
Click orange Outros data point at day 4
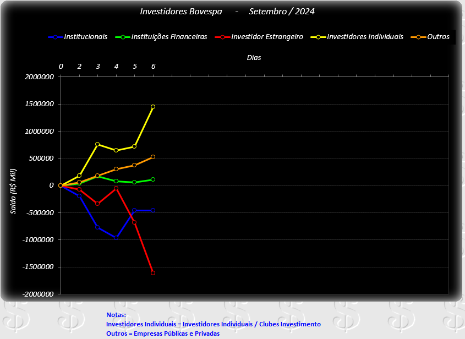coord(116,169)
